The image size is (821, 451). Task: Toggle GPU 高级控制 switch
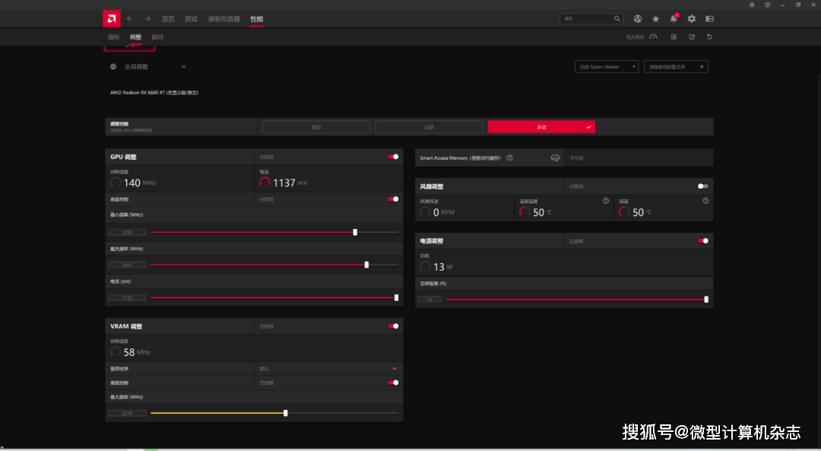click(393, 199)
